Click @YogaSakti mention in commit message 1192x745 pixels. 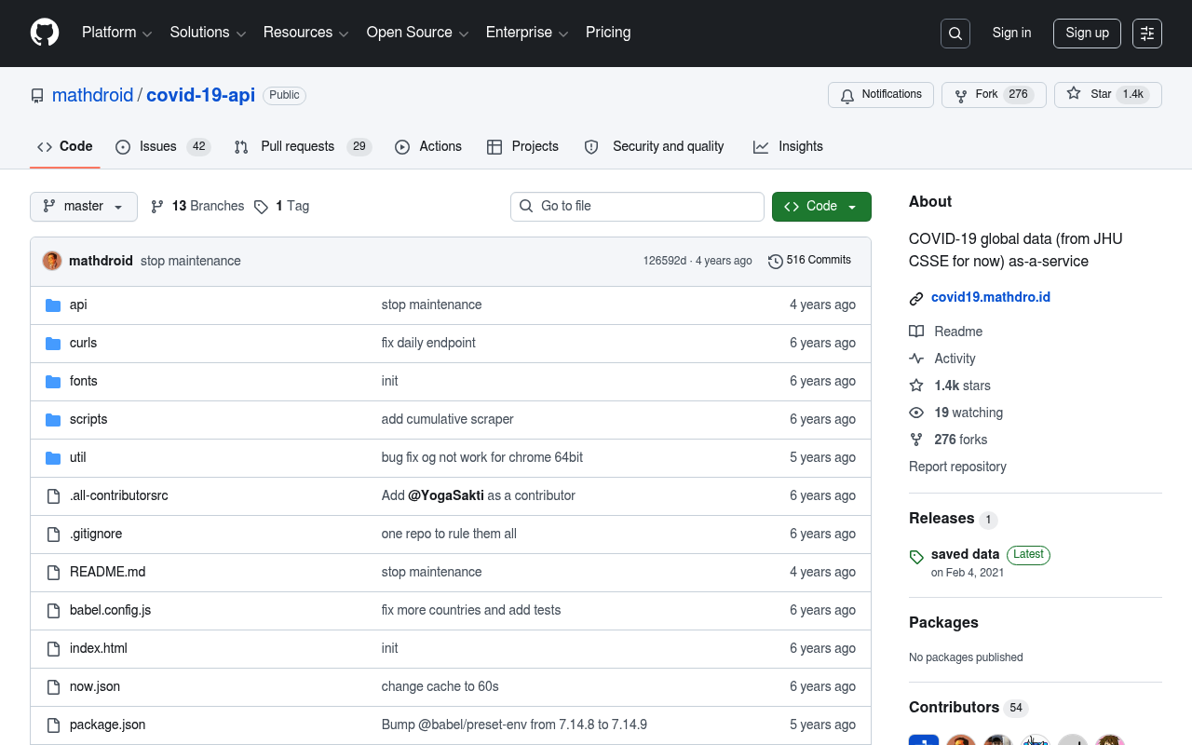(x=445, y=495)
